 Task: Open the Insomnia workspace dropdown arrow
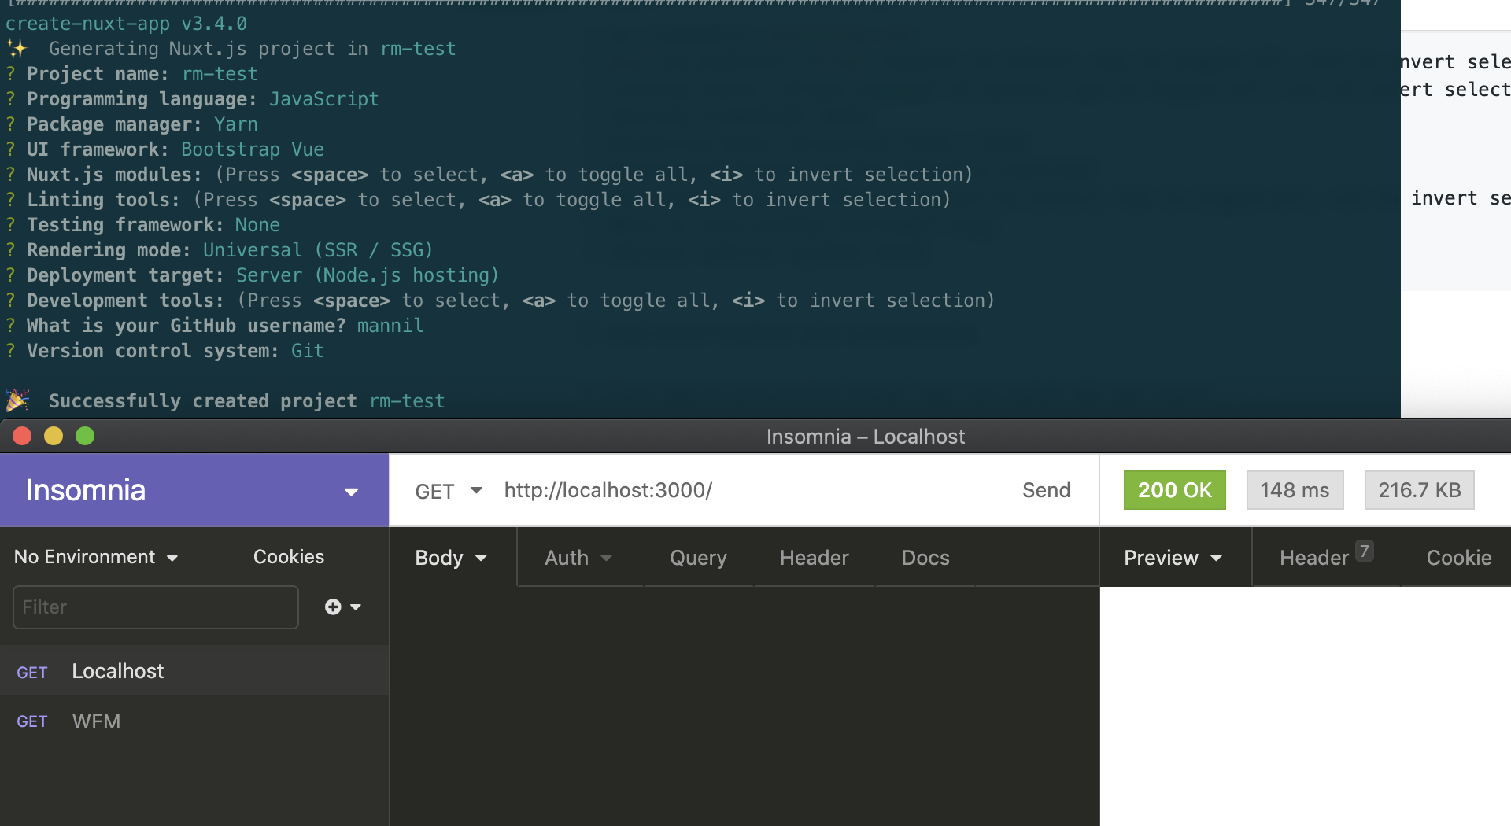(x=351, y=492)
